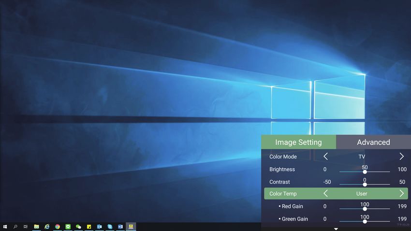Open Skype from taskbar
Viewport: 411px width, 231px height.
click(110, 227)
